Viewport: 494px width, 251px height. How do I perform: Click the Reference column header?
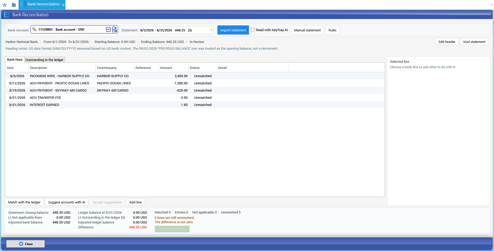tap(146, 68)
